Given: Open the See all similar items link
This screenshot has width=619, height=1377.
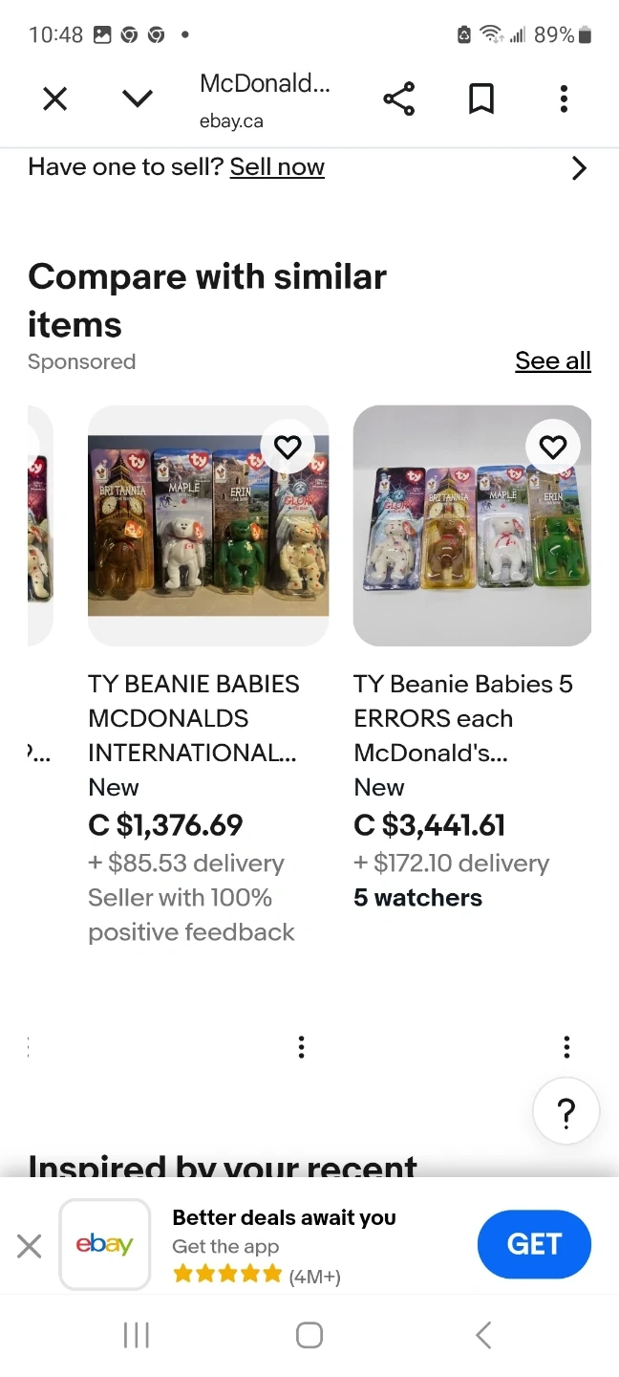Looking at the screenshot, I should point(552,361).
